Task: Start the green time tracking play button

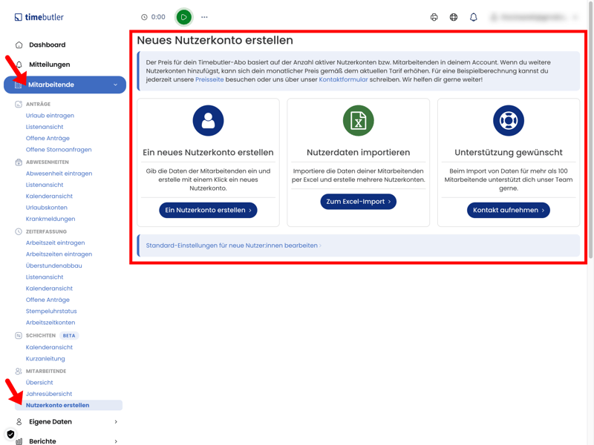Action: click(x=183, y=17)
